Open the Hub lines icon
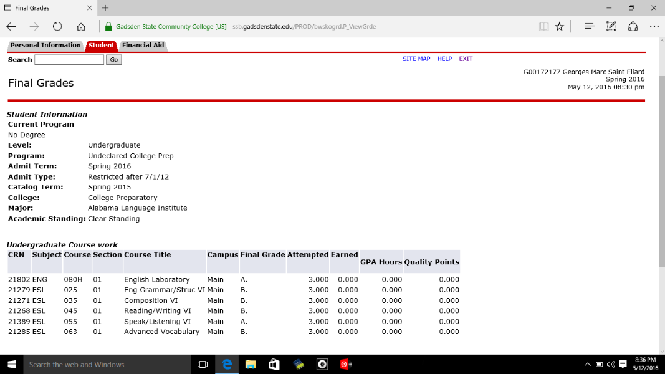 tap(590, 26)
